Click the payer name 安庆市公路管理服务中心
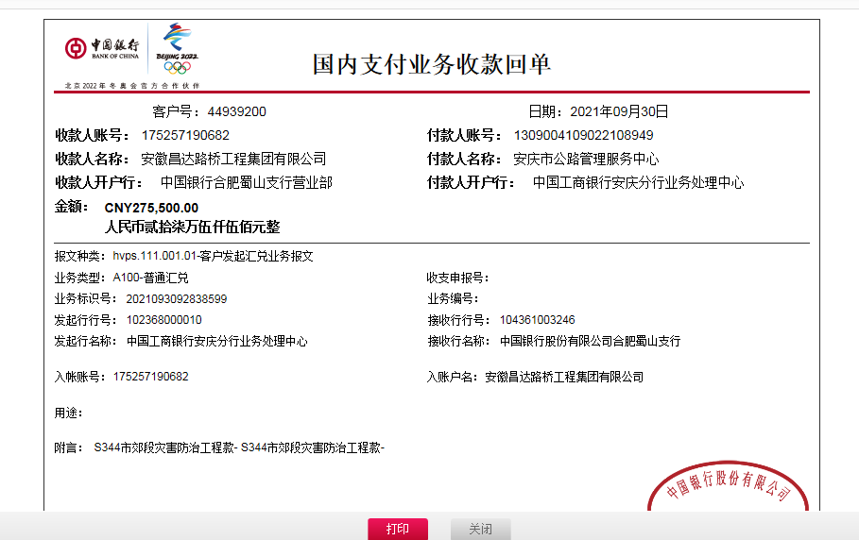The height and width of the screenshot is (540, 859). [x=586, y=159]
